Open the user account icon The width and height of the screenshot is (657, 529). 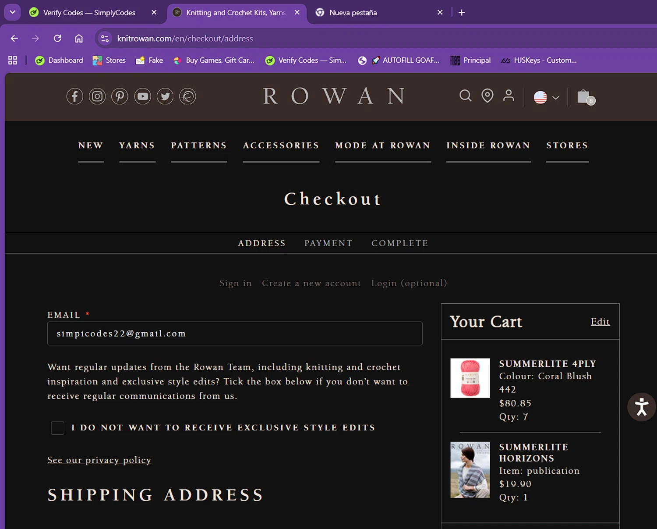tap(509, 96)
